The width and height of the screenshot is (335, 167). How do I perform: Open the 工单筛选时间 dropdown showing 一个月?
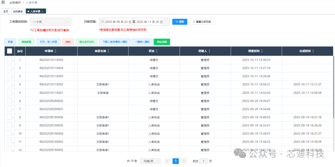(51, 22)
